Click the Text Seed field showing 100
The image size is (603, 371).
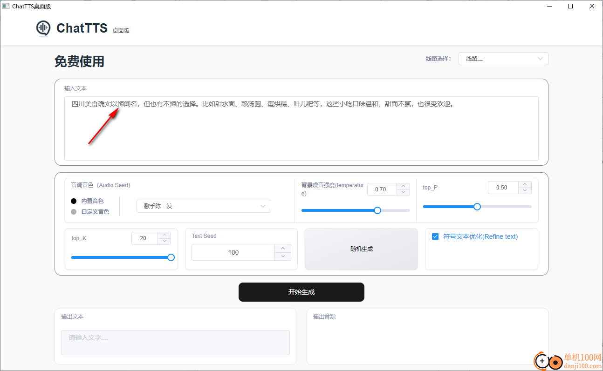233,252
